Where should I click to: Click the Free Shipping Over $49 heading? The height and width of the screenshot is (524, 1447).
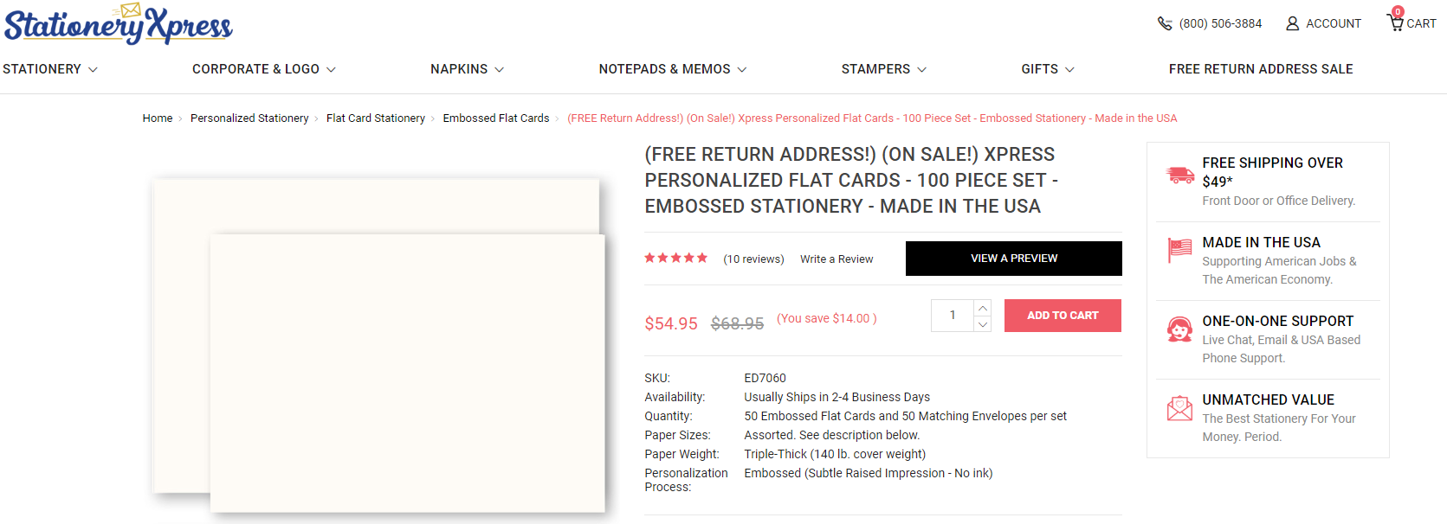click(x=1273, y=172)
